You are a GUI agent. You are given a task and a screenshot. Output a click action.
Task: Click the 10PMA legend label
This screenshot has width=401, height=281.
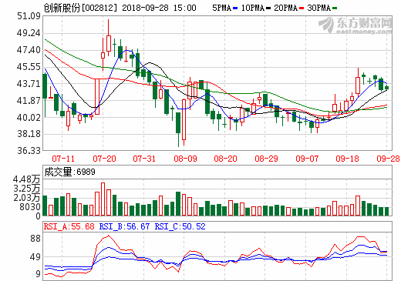pyautogui.click(x=253, y=8)
